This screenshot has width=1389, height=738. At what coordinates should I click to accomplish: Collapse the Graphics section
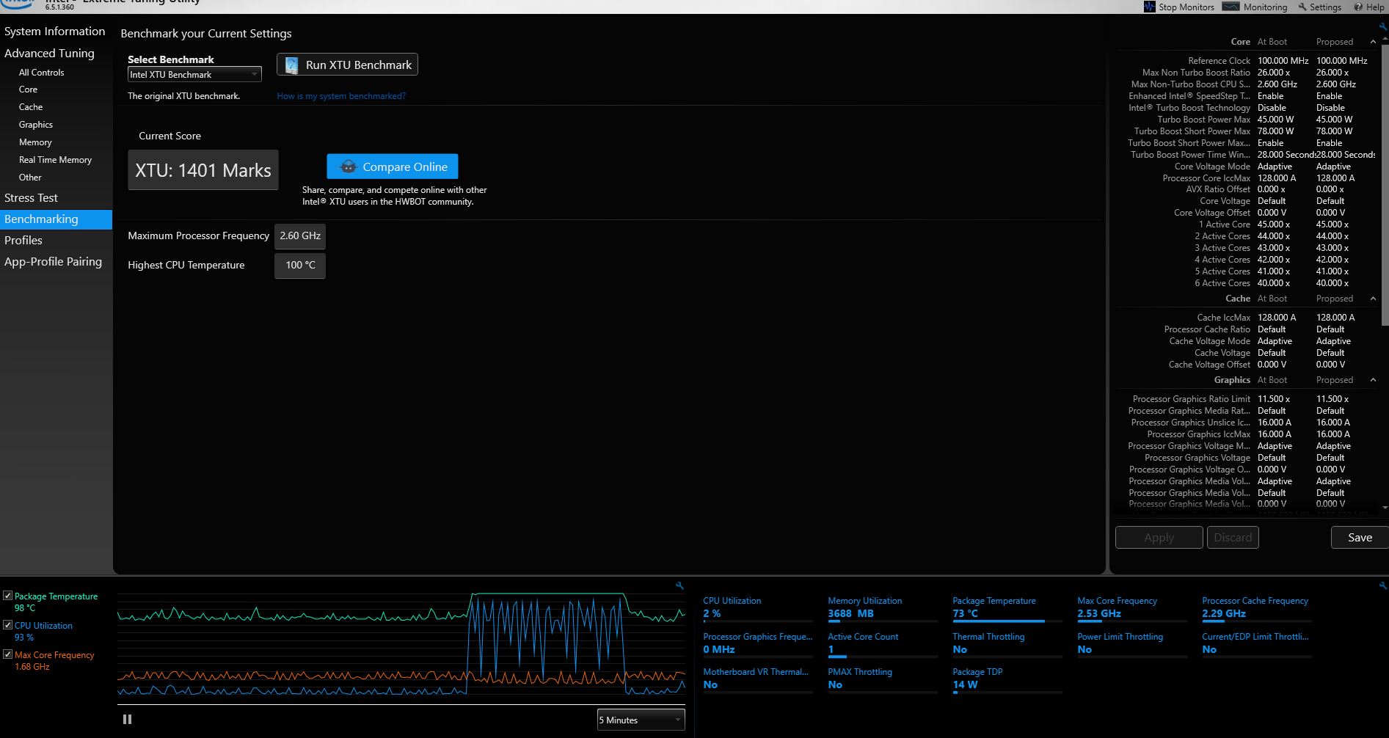coord(1373,380)
